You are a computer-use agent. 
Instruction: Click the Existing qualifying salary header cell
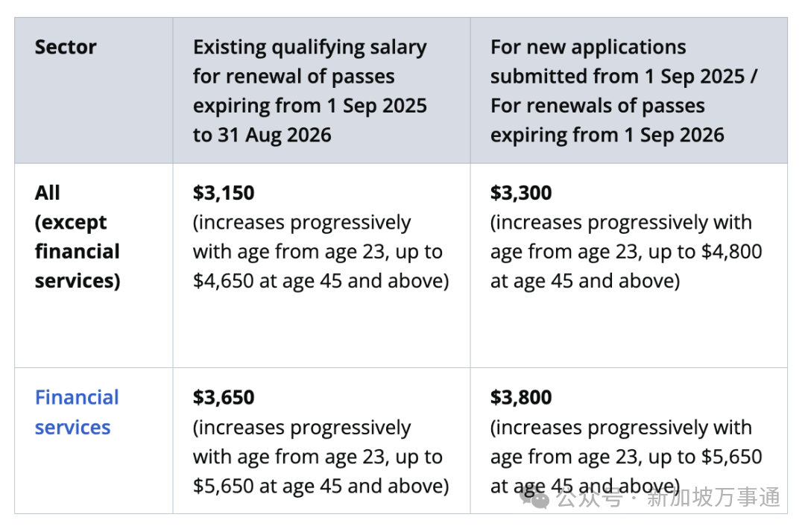321,91
